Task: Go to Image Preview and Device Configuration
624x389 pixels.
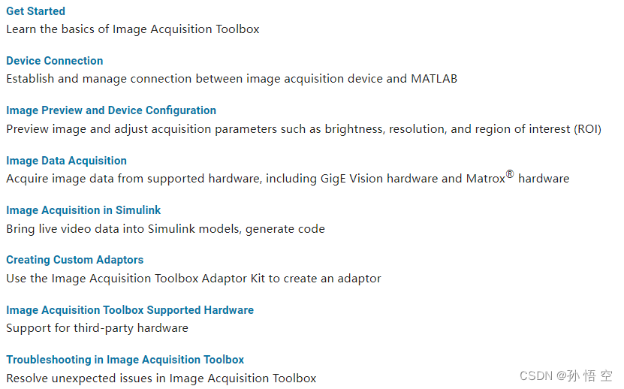Action: (111, 110)
